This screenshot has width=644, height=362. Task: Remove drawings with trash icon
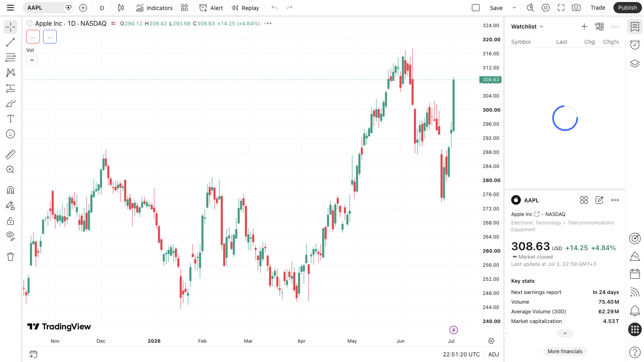point(10,257)
